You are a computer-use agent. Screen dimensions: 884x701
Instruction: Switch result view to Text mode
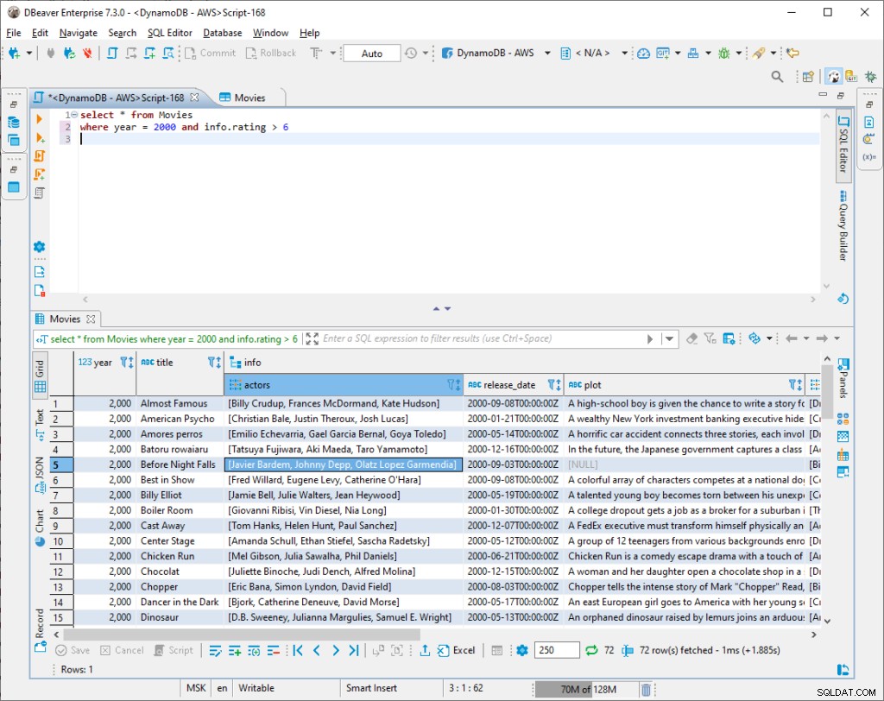tap(40, 425)
